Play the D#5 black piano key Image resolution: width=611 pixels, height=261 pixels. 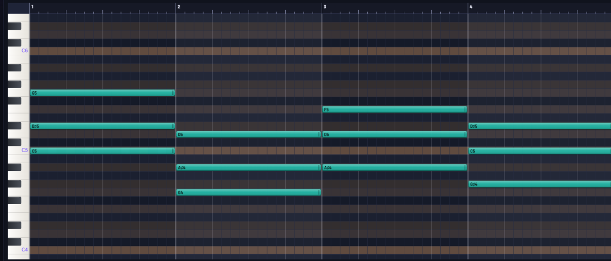coord(15,126)
